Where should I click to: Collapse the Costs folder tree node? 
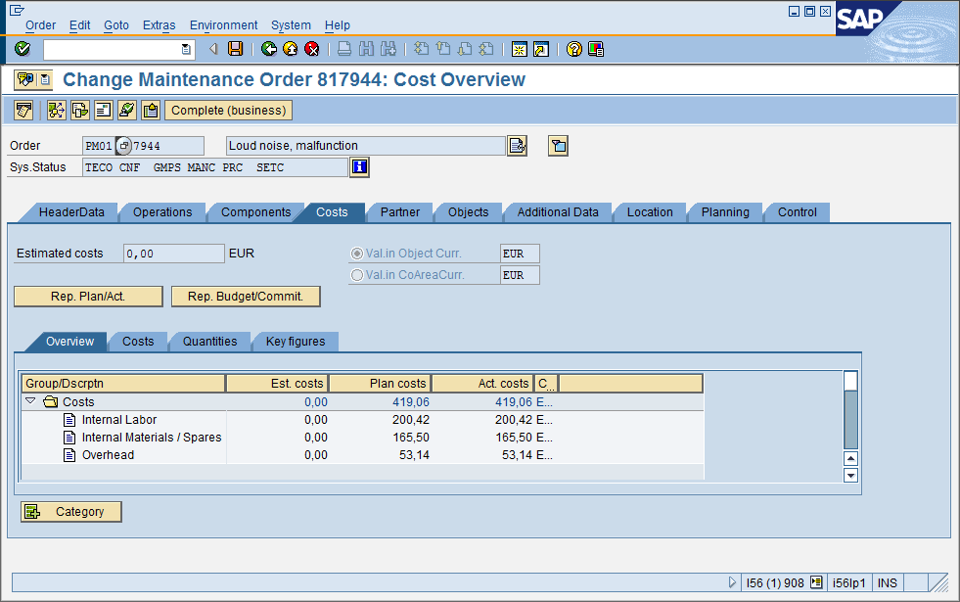coord(30,401)
